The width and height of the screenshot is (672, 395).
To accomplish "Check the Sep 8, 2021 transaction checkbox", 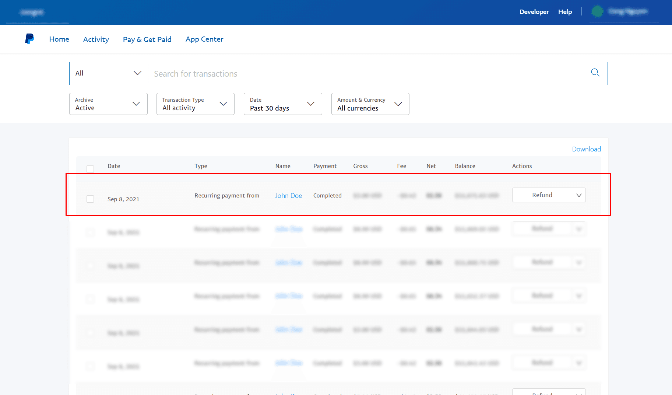I will click(x=90, y=199).
